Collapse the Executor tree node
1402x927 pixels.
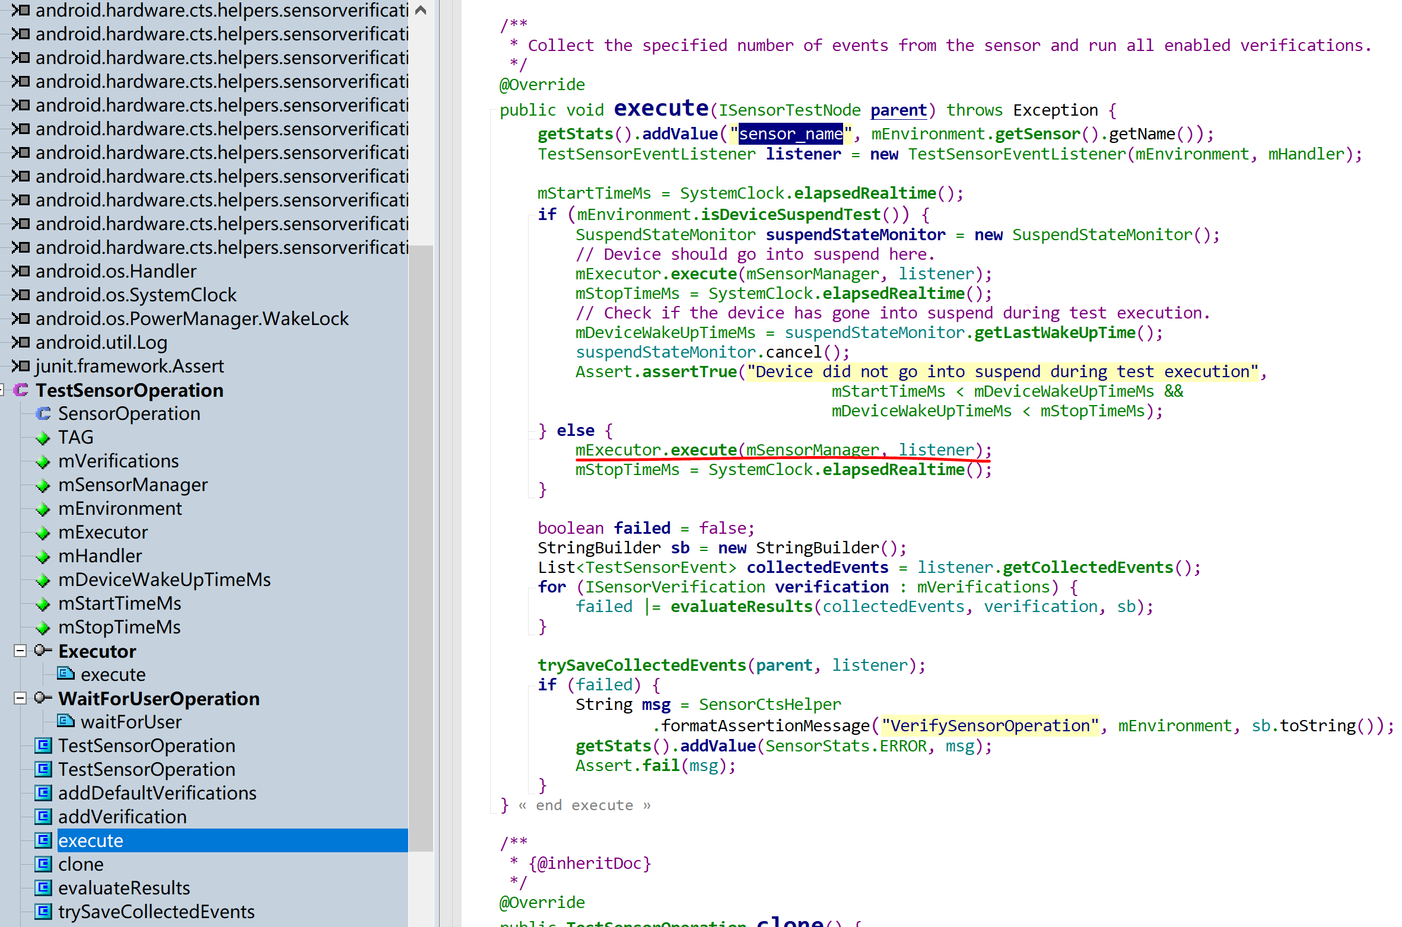pos(20,651)
